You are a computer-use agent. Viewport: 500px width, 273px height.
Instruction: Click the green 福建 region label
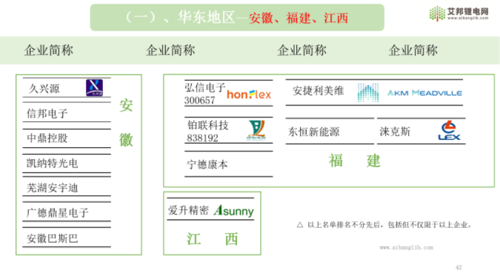pos(355,161)
